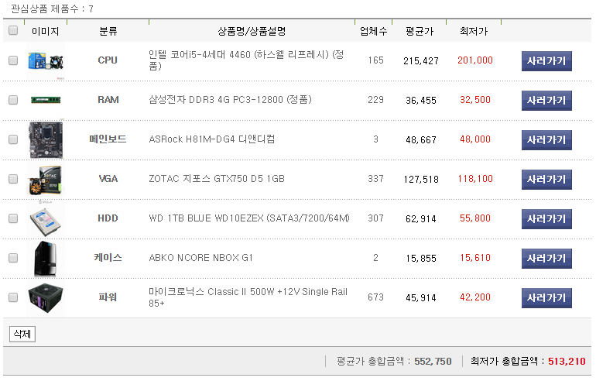The width and height of the screenshot is (596, 381).
Task: Click the 평균가 column header
Action: tap(420, 32)
